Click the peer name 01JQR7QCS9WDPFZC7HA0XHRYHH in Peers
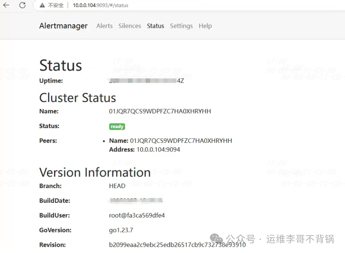This screenshot has height=253, width=345. coord(181,141)
